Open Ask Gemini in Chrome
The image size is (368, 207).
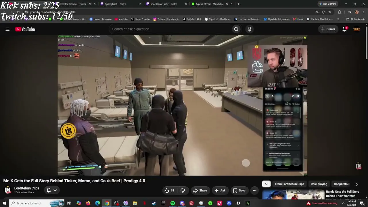(327, 4)
